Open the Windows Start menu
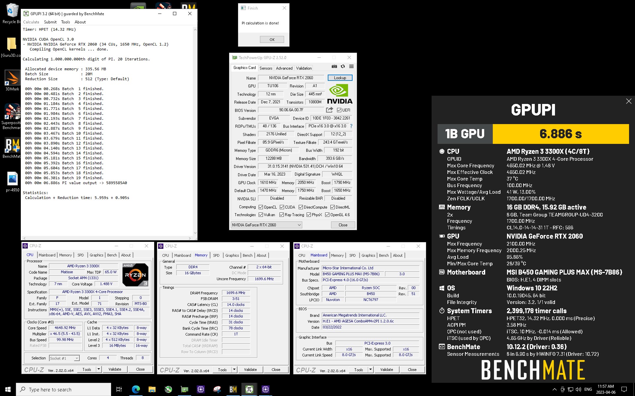 coord(8,389)
